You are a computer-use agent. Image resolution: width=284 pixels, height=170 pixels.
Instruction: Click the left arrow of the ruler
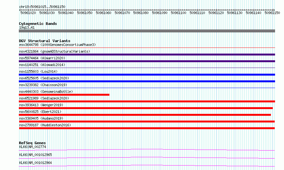coord(20,10)
